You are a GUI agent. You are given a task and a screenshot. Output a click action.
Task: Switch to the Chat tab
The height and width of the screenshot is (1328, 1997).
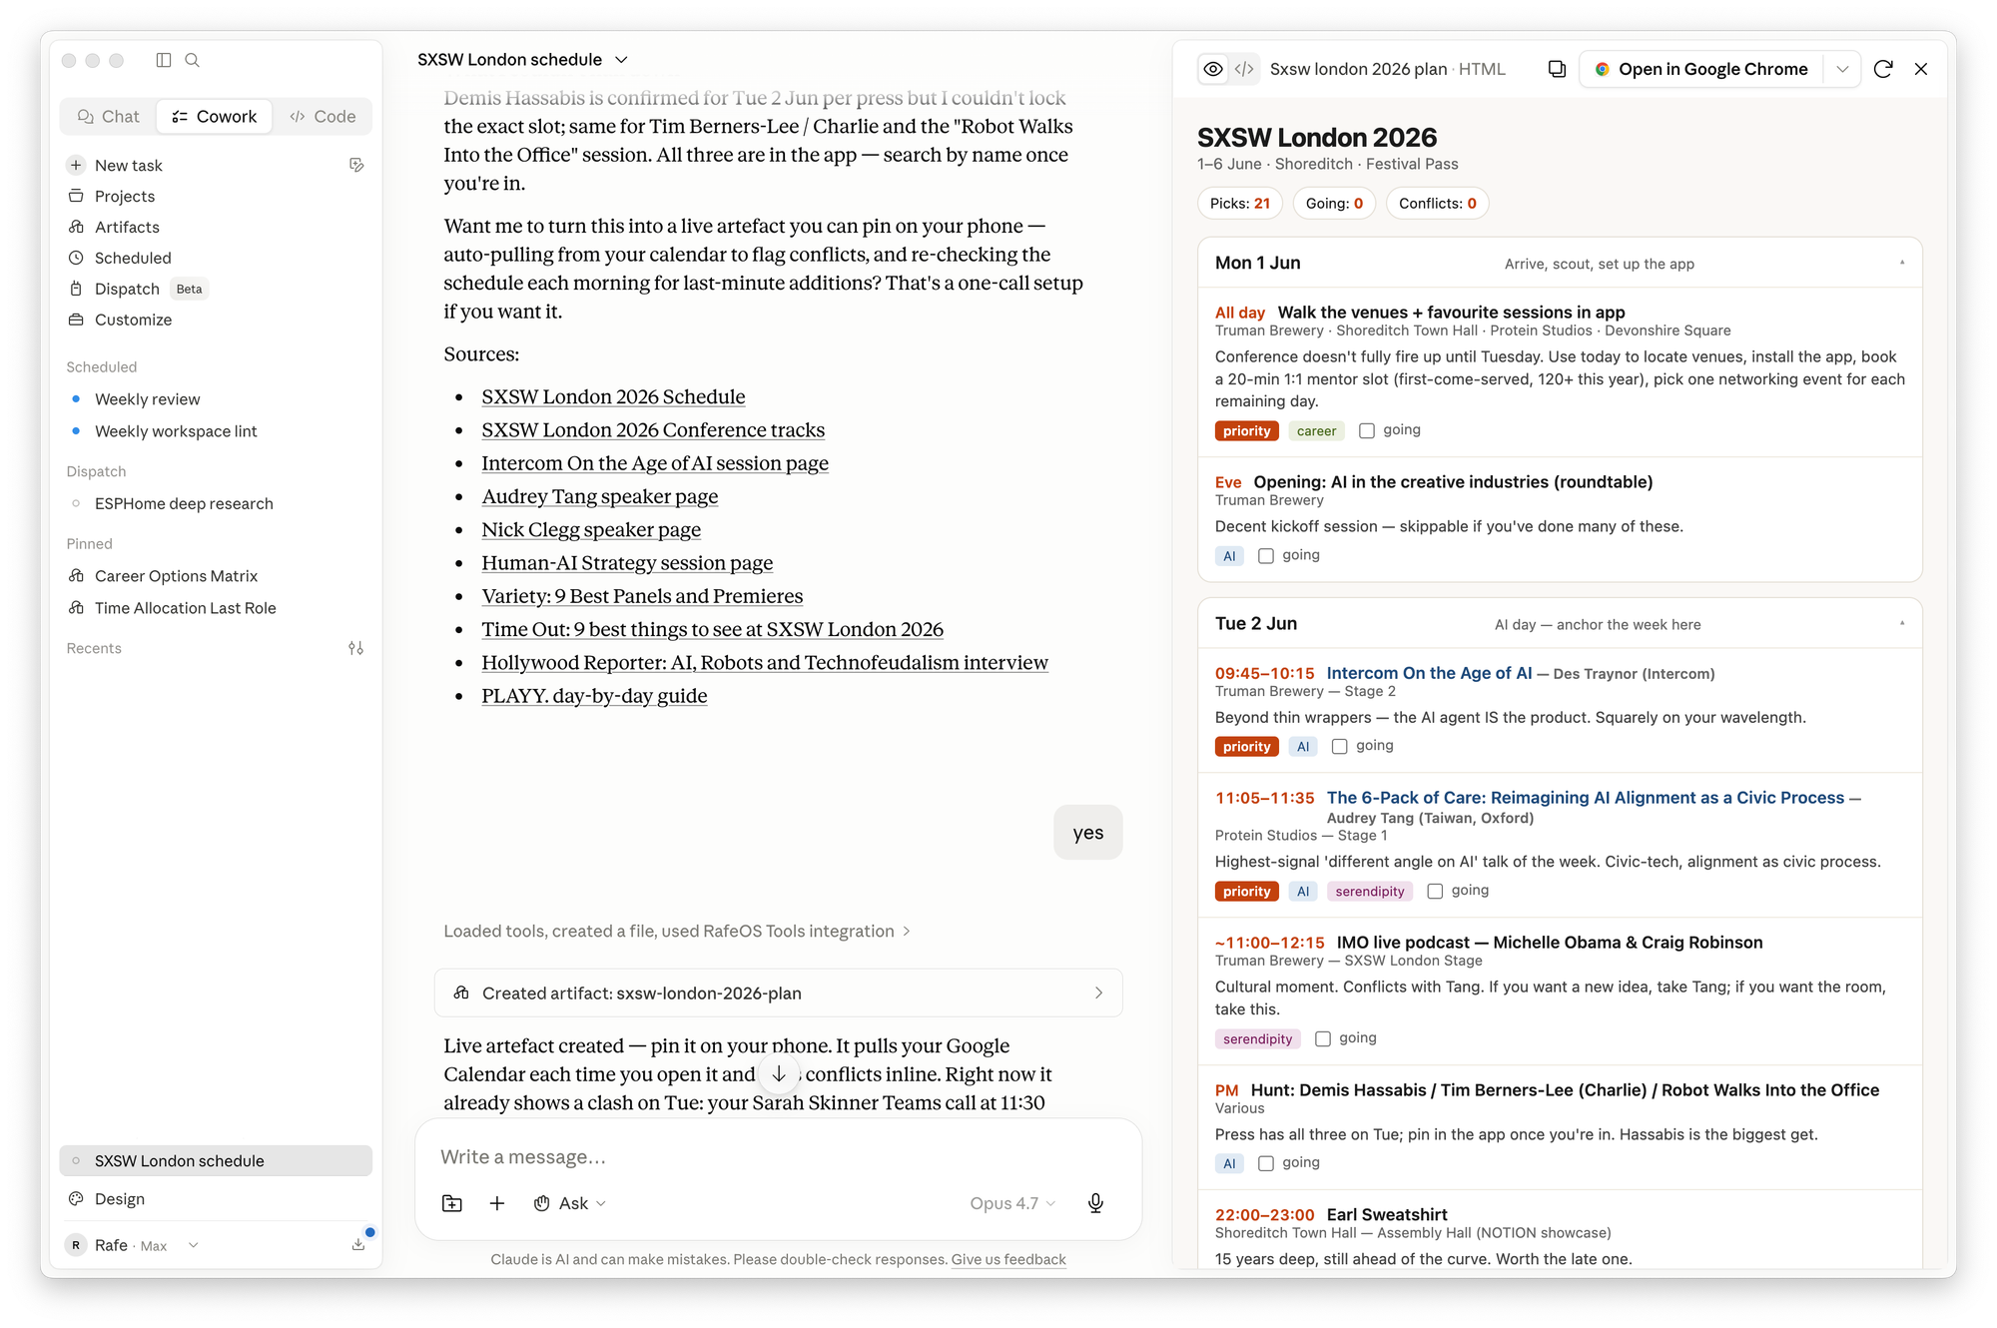tap(109, 117)
